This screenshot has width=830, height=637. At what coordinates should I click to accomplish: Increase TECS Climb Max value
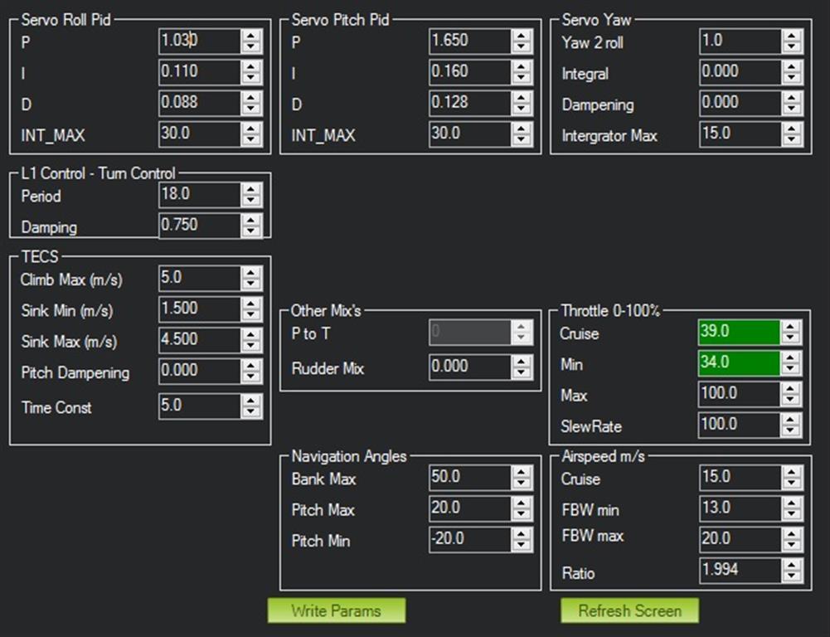tap(251, 273)
